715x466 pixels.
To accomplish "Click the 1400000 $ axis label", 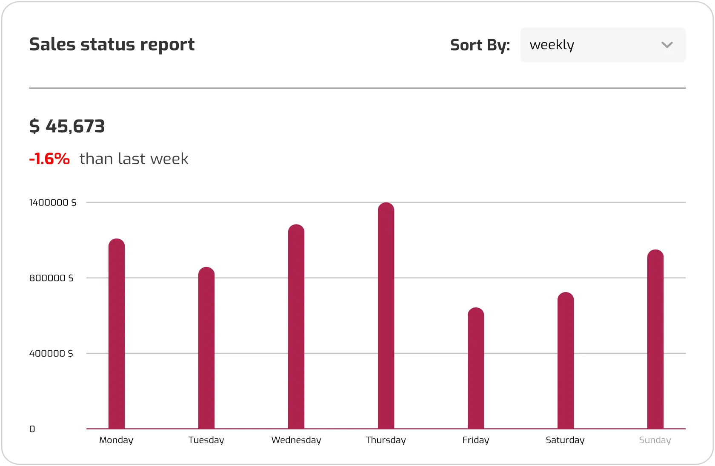I will pos(53,203).
